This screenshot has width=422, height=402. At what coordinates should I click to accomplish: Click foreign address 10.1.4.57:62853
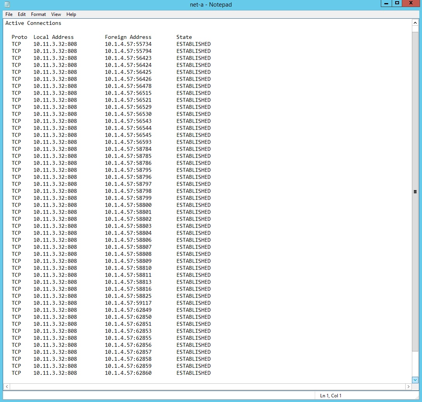pos(128,331)
